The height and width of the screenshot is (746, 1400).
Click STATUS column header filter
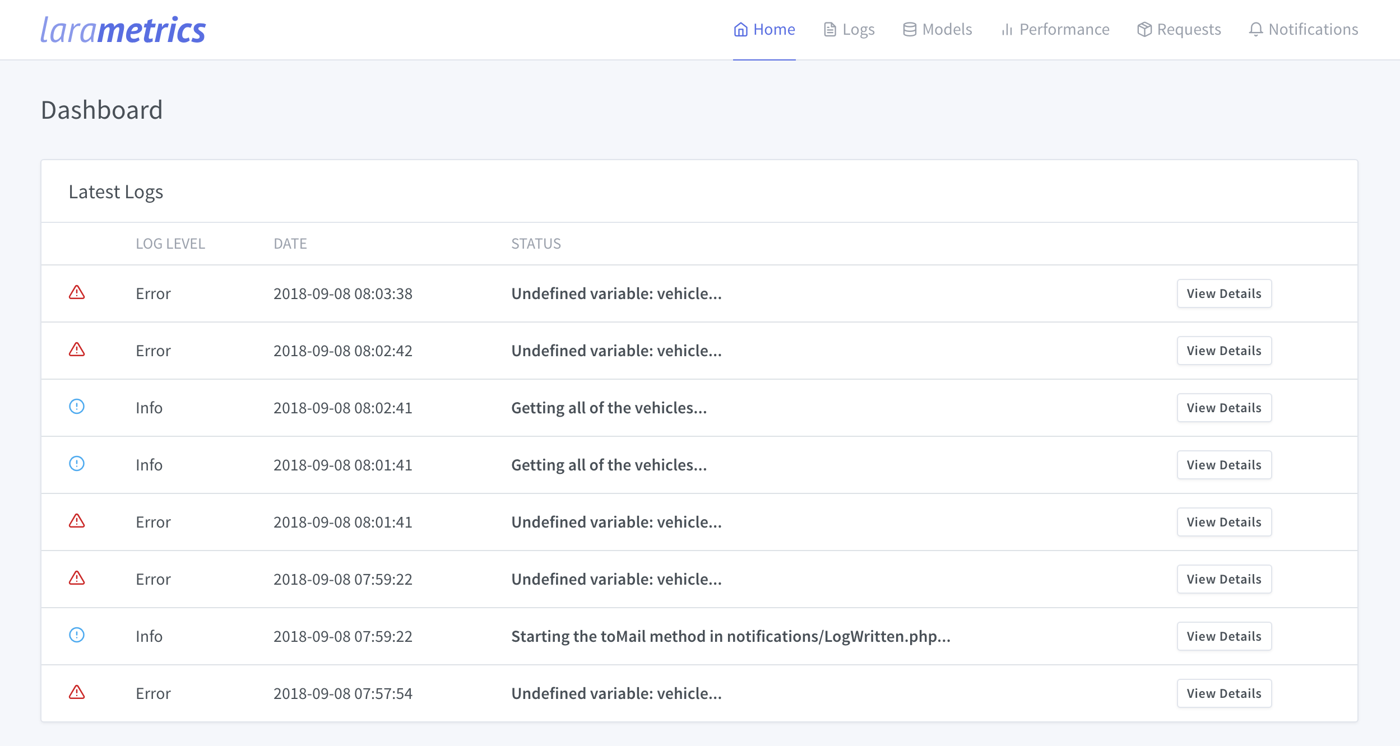click(x=536, y=244)
